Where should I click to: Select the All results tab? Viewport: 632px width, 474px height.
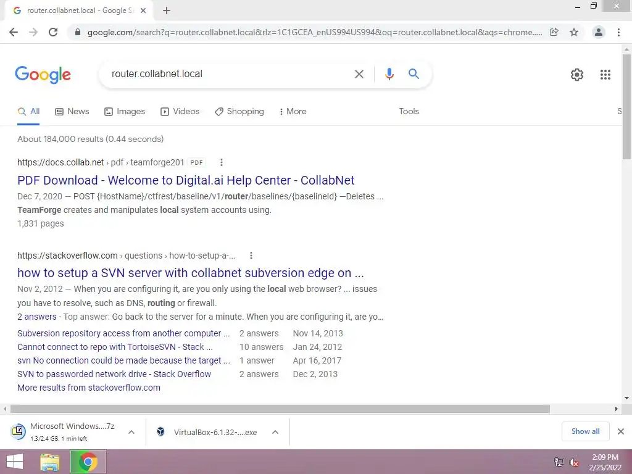tap(28, 112)
